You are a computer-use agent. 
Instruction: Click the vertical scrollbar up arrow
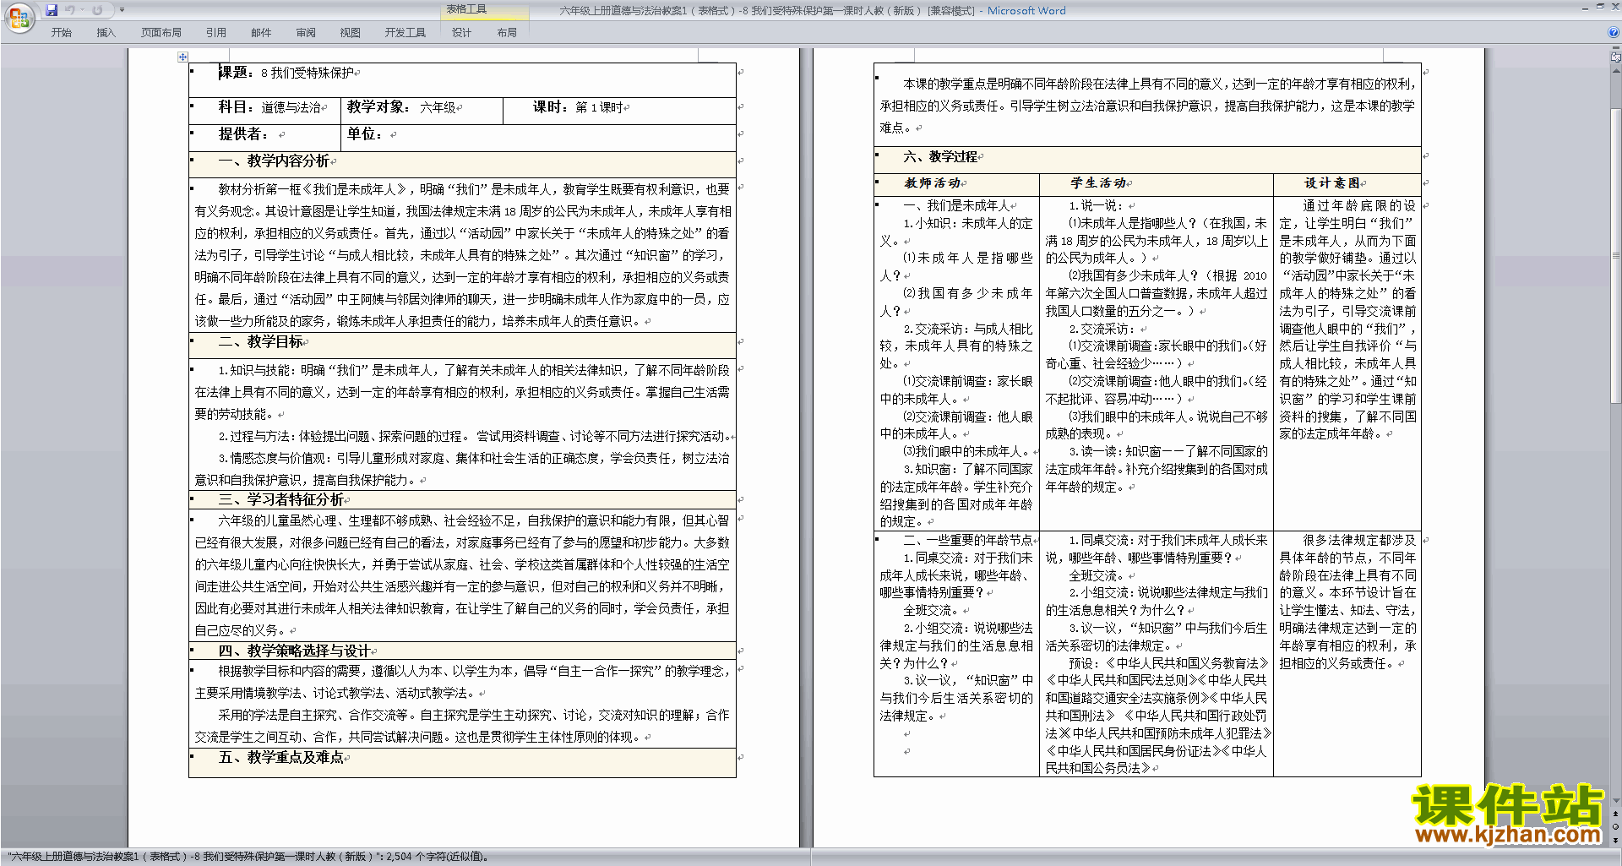click(x=1615, y=70)
